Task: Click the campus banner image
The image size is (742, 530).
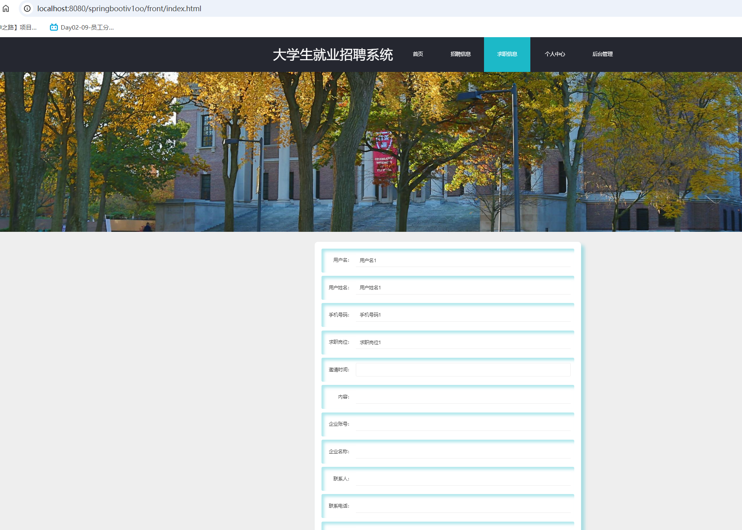Action: pyautogui.click(x=371, y=152)
